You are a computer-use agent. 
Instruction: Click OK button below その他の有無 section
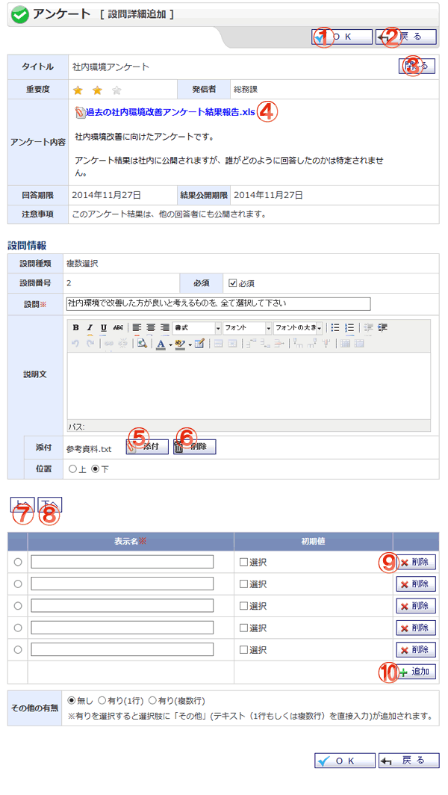pyautogui.click(x=345, y=761)
